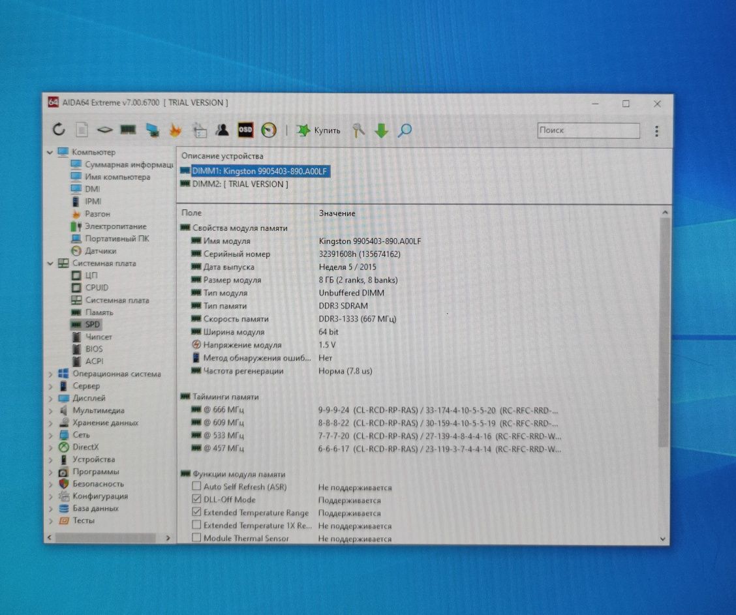Open the База данных tree item
The height and width of the screenshot is (615, 736).
[x=89, y=509]
